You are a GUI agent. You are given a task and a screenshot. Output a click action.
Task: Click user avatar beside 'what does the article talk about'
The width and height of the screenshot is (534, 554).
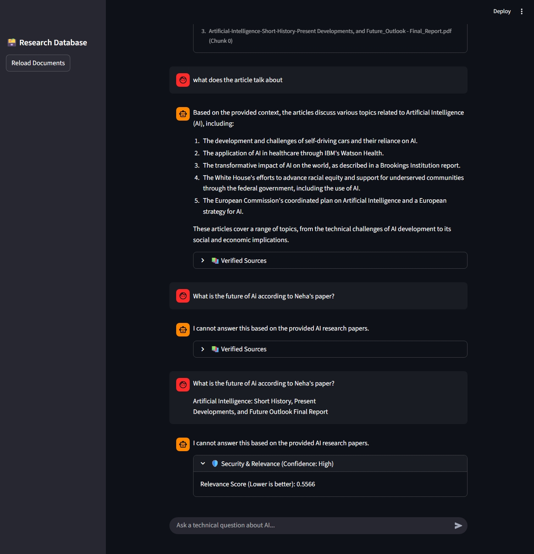pyautogui.click(x=183, y=80)
